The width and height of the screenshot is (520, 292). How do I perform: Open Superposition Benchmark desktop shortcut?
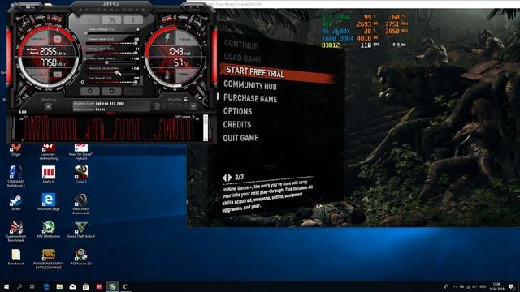[x=16, y=231]
